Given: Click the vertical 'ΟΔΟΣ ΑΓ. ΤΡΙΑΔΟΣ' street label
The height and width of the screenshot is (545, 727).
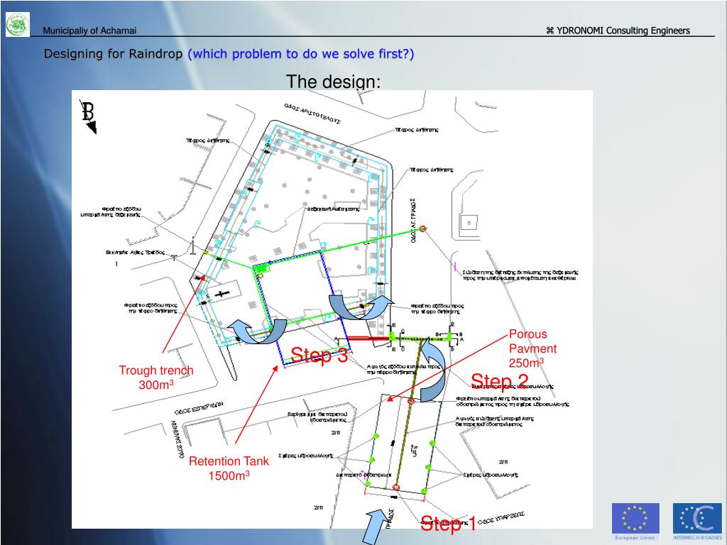Looking at the screenshot, I should [412, 221].
